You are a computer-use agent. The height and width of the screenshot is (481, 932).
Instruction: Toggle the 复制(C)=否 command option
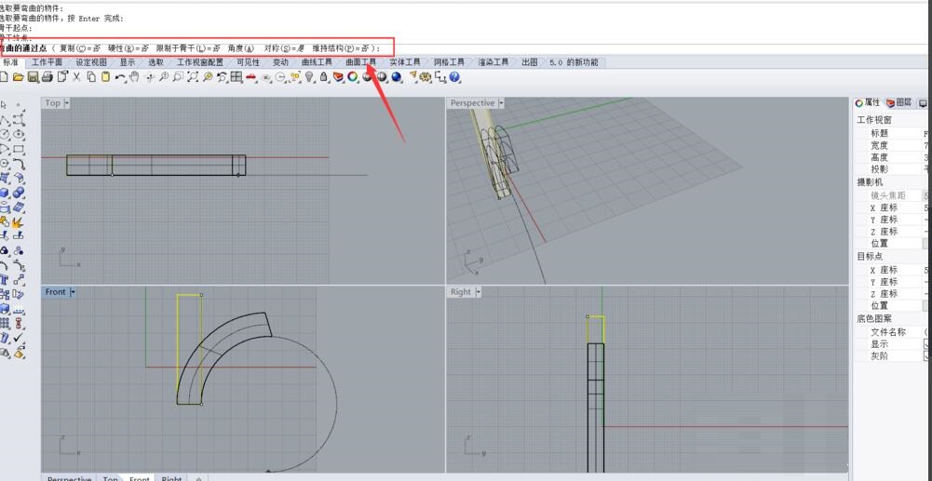[80, 48]
